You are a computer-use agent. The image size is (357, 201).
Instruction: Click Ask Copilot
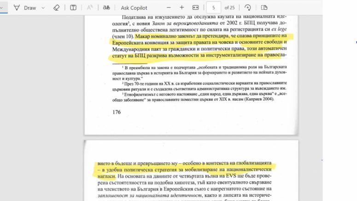(134, 8)
